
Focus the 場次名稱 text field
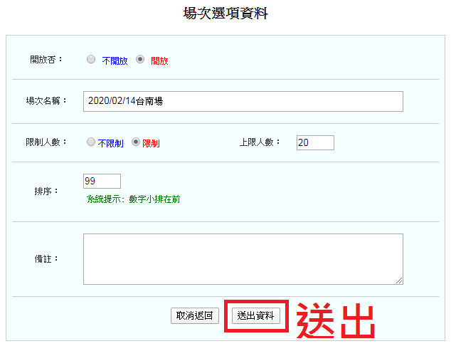tap(243, 101)
